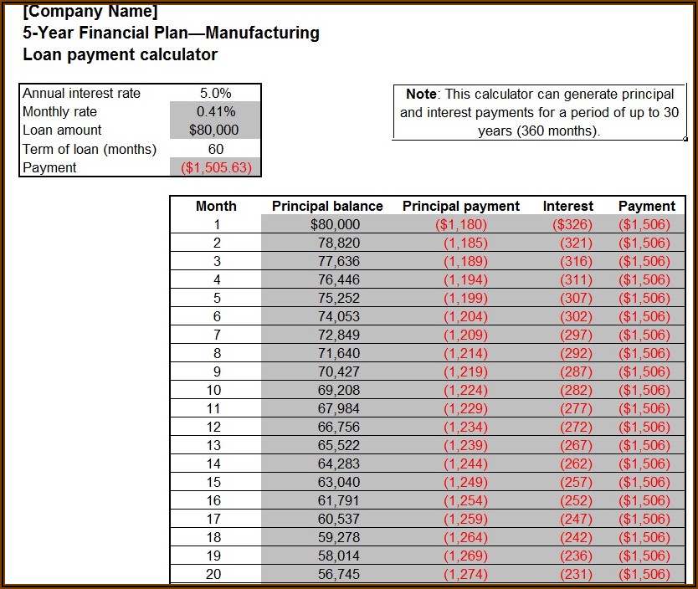This screenshot has width=698, height=589.
Task: Select the Monthly rate 0.41% cell
Action: [215, 111]
